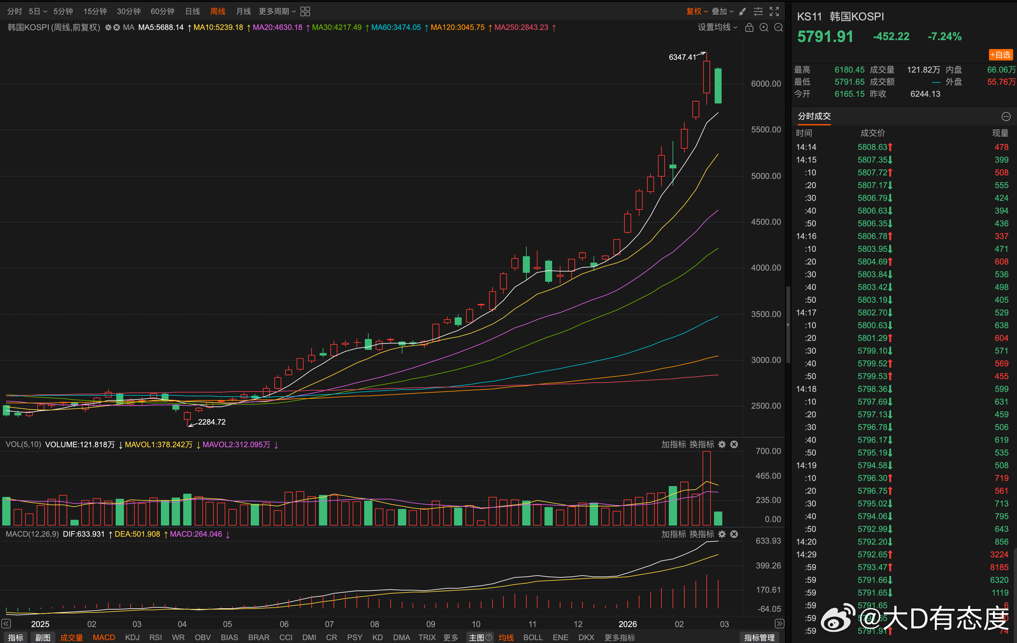Click the chart settings sliders icon

759,11
